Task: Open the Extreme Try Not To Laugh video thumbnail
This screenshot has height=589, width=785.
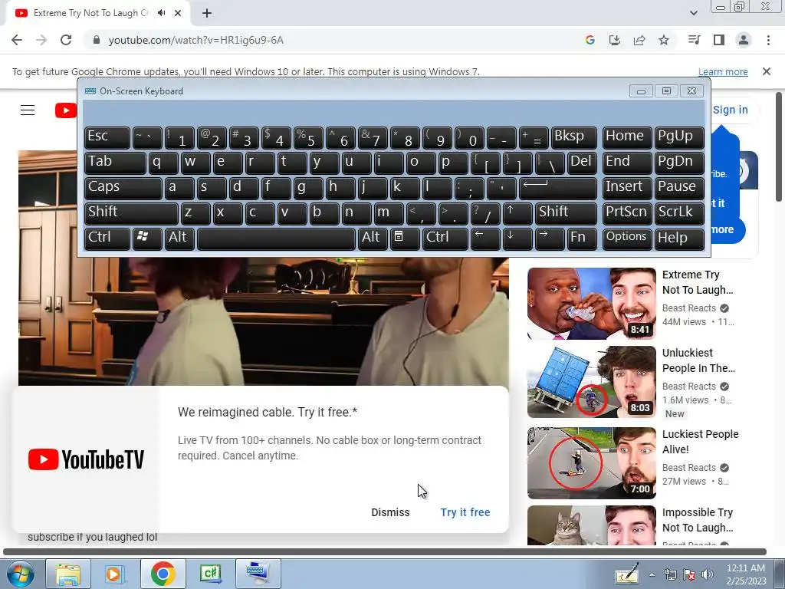Action: coord(591,304)
